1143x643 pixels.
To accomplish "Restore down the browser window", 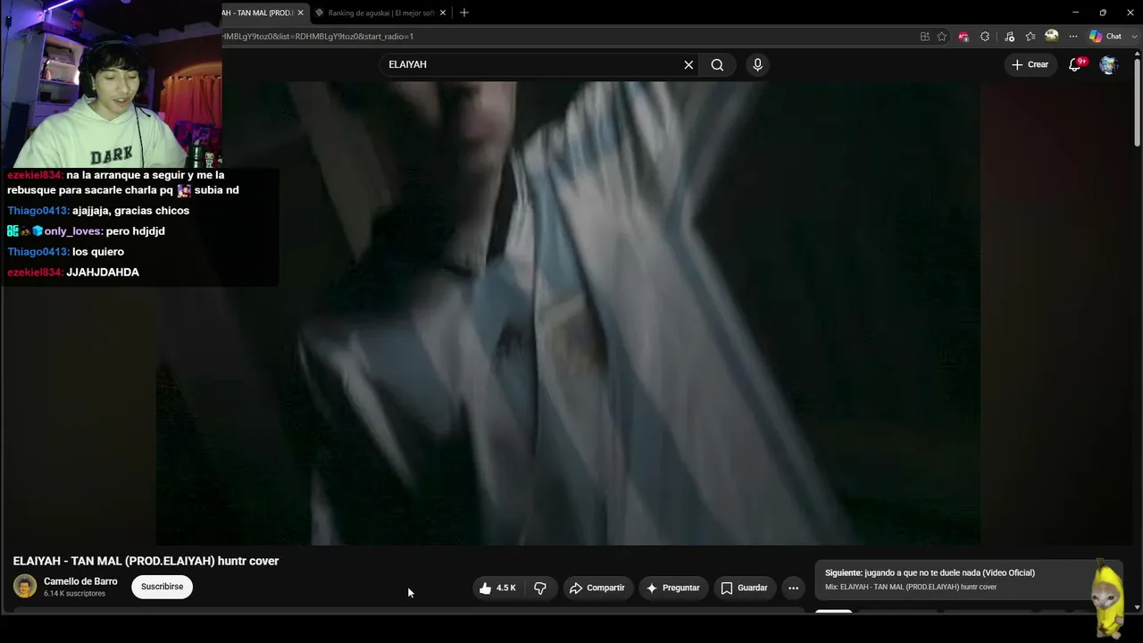I will (x=1103, y=13).
